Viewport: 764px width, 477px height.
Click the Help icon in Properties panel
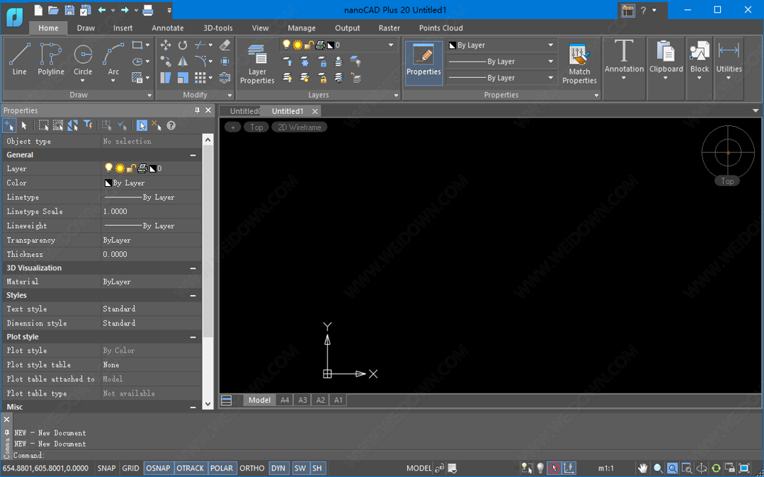(x=171, y=126)
